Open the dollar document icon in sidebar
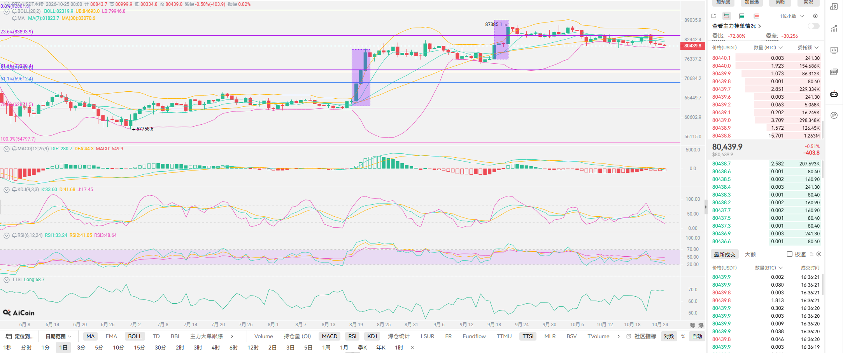 pyautogui.click(x=834, y=7)
